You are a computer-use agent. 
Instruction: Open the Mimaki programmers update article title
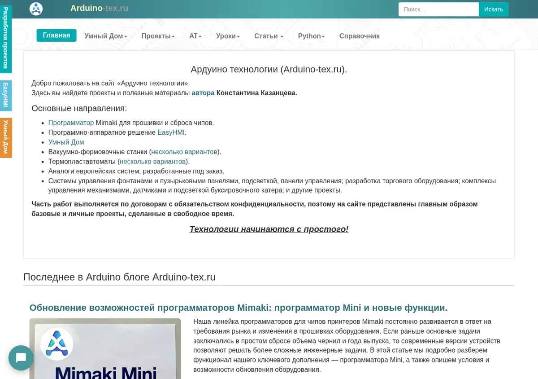[239, 308]
